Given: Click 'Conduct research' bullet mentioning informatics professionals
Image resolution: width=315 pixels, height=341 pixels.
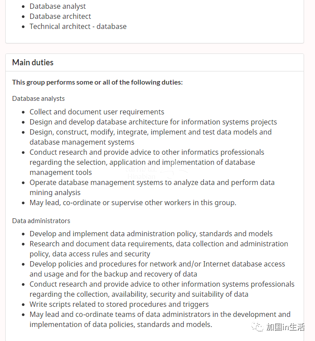Looking at the screenshot, I should coord(147,162).
